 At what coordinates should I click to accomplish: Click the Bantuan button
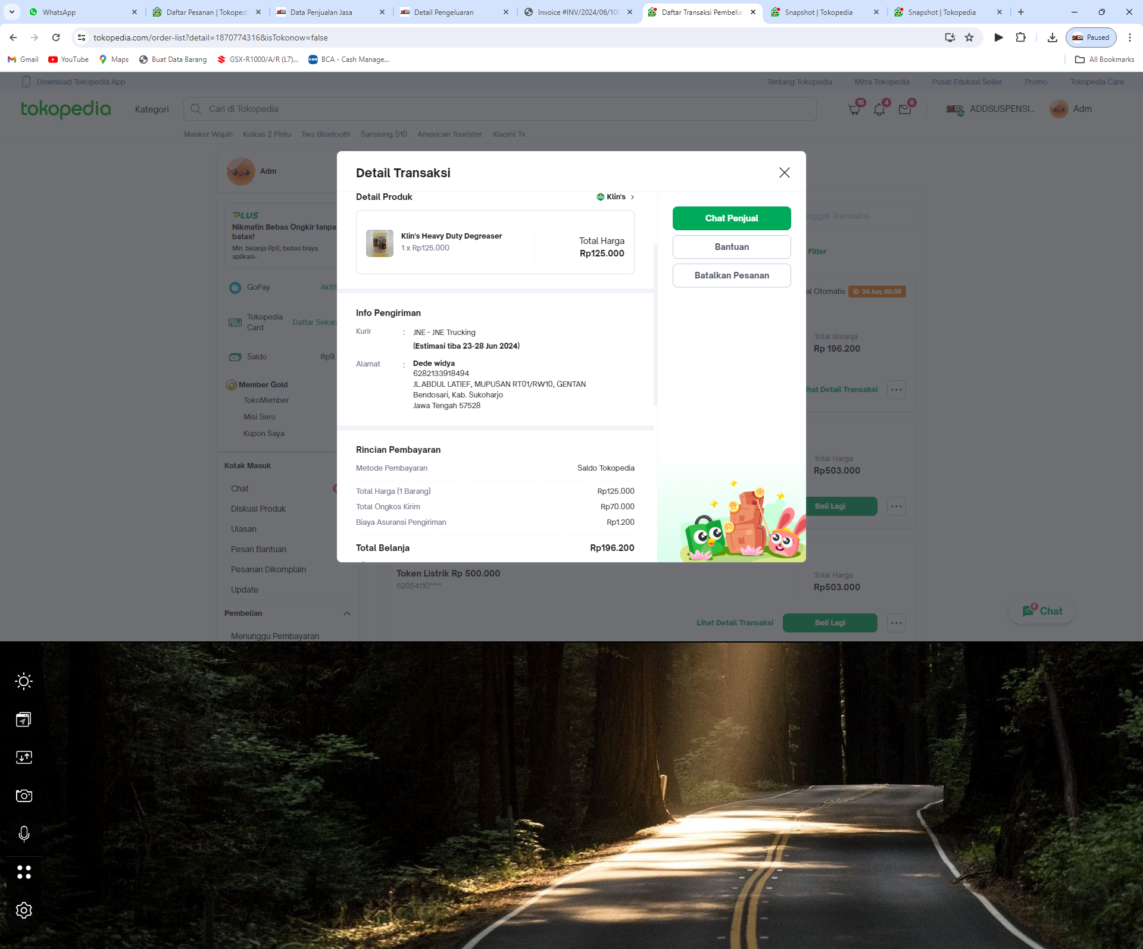pos(732,247)
